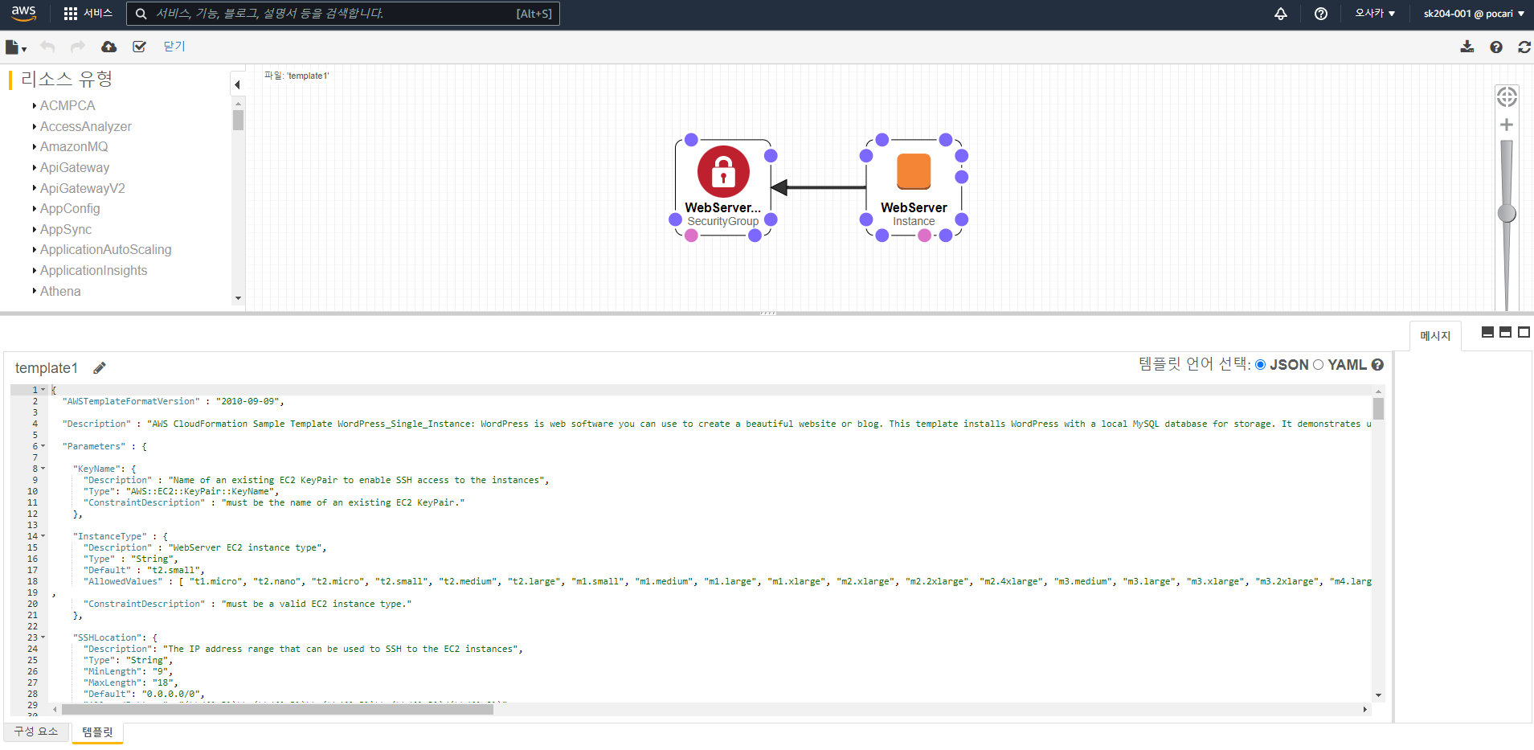Image resolution: width=1534 pixels, height=750 pixels.
Task: Click the create stack cloud upload icon
Action: [x=108, y=47]
